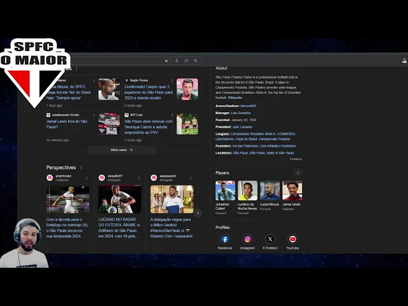This screenshot has height=306, width=408.
Task: Select Jonathan Calleri player card
Action: click(225, 197)
